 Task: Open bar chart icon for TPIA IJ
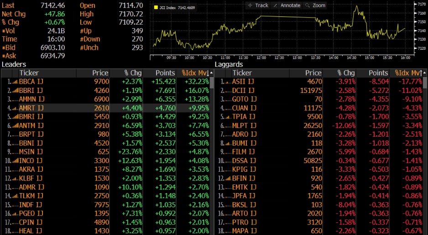229,117
